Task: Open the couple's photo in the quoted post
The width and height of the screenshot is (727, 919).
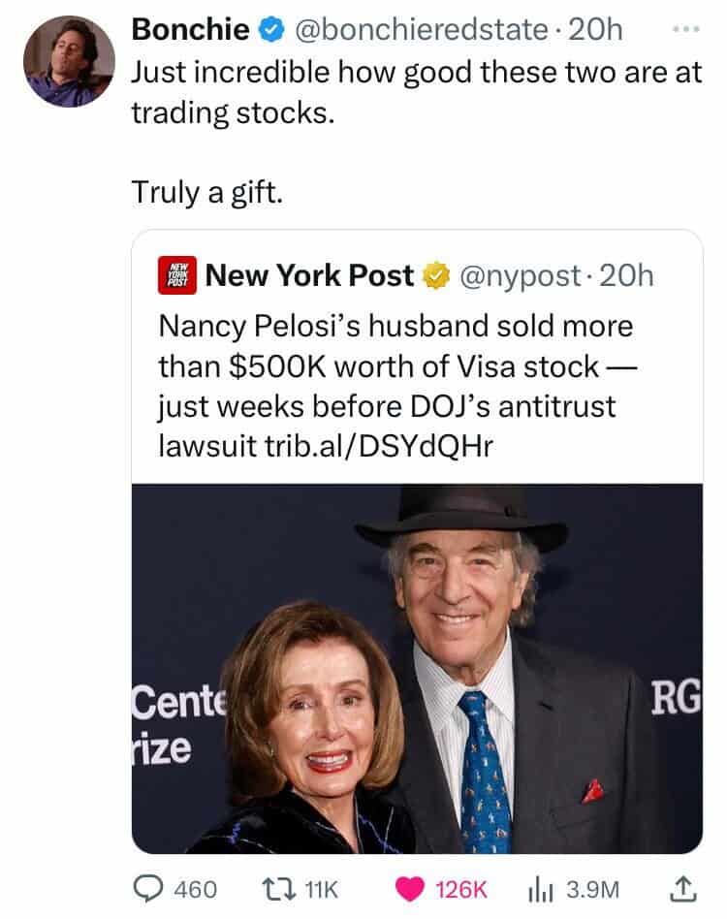Action: [417, 669]
